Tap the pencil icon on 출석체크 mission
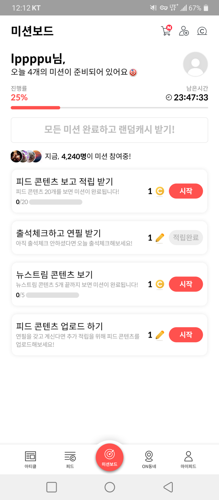 [x=160, y=238]
